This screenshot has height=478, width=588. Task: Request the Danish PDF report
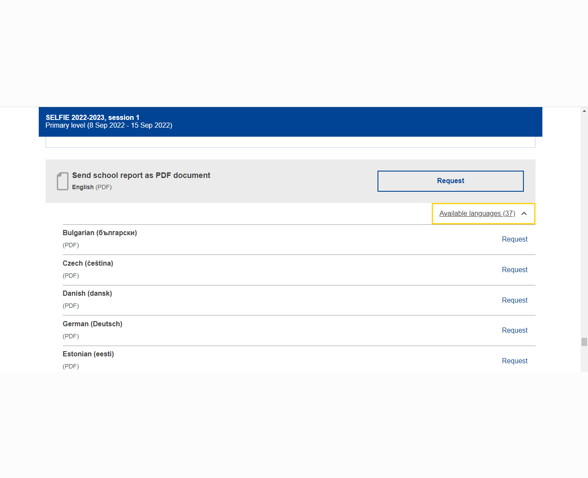[x=514, y=300]
